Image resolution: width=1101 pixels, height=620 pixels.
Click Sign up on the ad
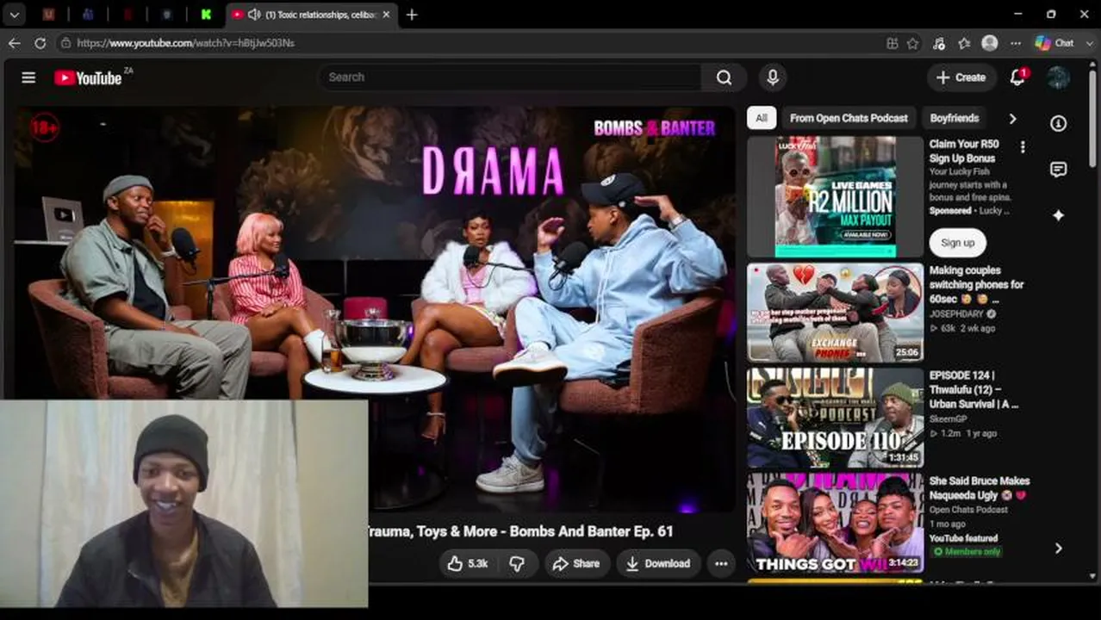pyautogui.click(x=957, y=242)
